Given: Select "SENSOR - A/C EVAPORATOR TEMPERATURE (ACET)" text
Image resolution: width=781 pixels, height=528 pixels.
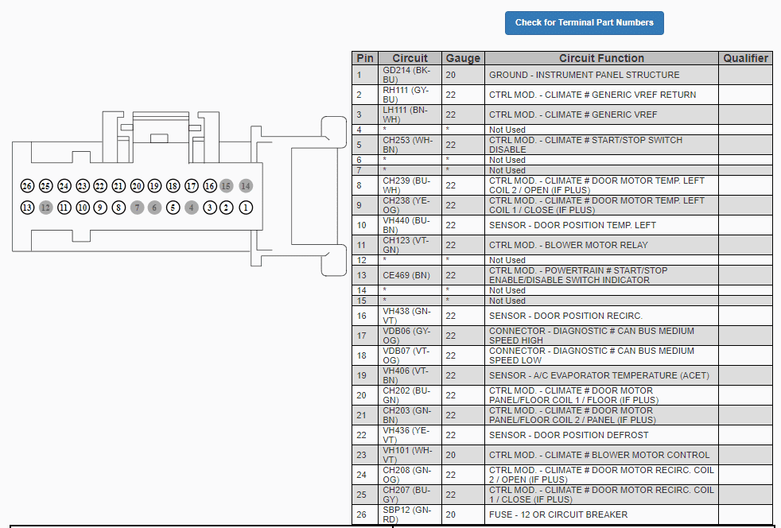Looking at the screenshot, I should [599, 375].
